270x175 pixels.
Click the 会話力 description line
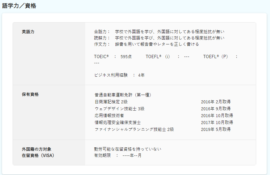[159, 32]
